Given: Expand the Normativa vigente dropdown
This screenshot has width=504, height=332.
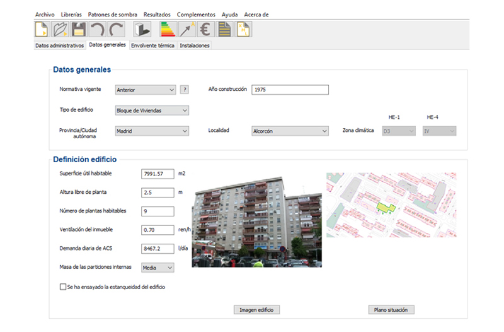Looking at the screenshot, I should 146,90.
